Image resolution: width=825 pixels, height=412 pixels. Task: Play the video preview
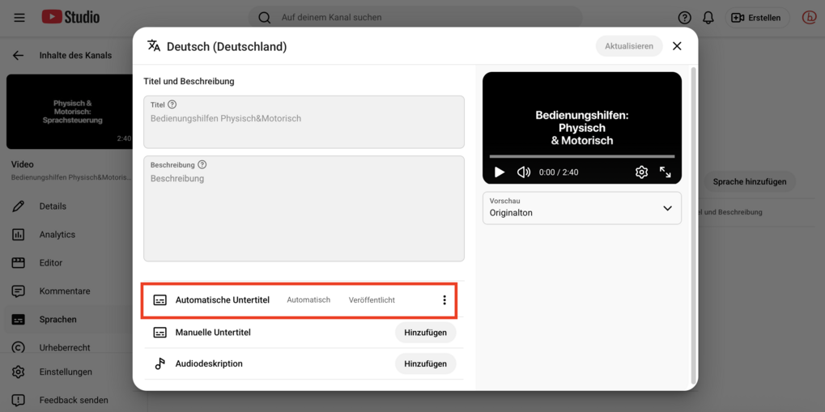point(500,172)
